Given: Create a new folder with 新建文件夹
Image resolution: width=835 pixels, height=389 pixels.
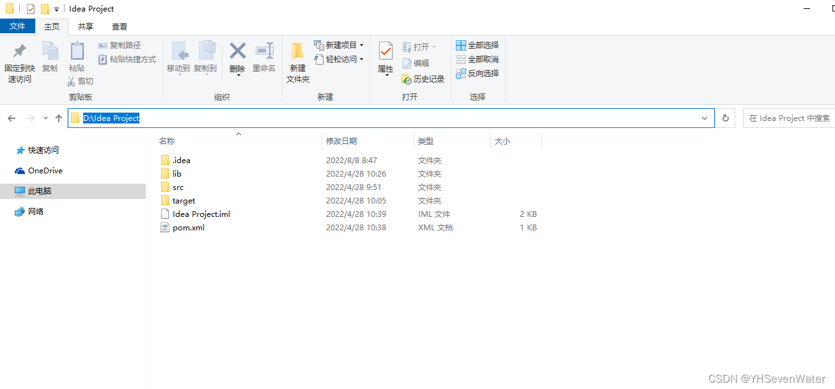Looking at the screenshot, I should (x=297, y=62).
